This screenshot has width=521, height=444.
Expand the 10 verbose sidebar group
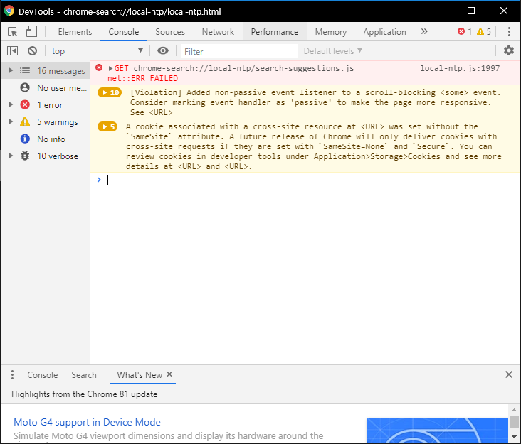(x=11, y=156)
